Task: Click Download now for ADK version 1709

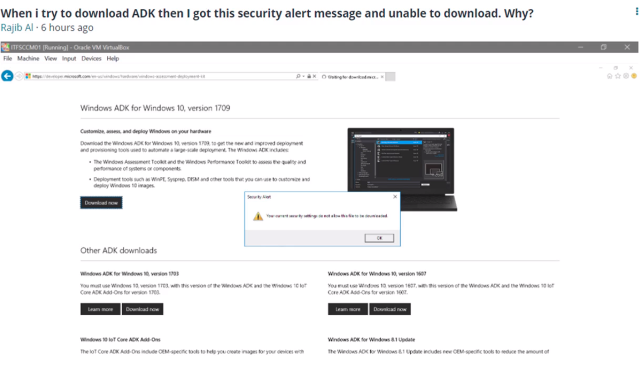Action: tap(101, 203)
